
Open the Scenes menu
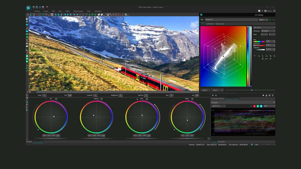coord(46,11)
